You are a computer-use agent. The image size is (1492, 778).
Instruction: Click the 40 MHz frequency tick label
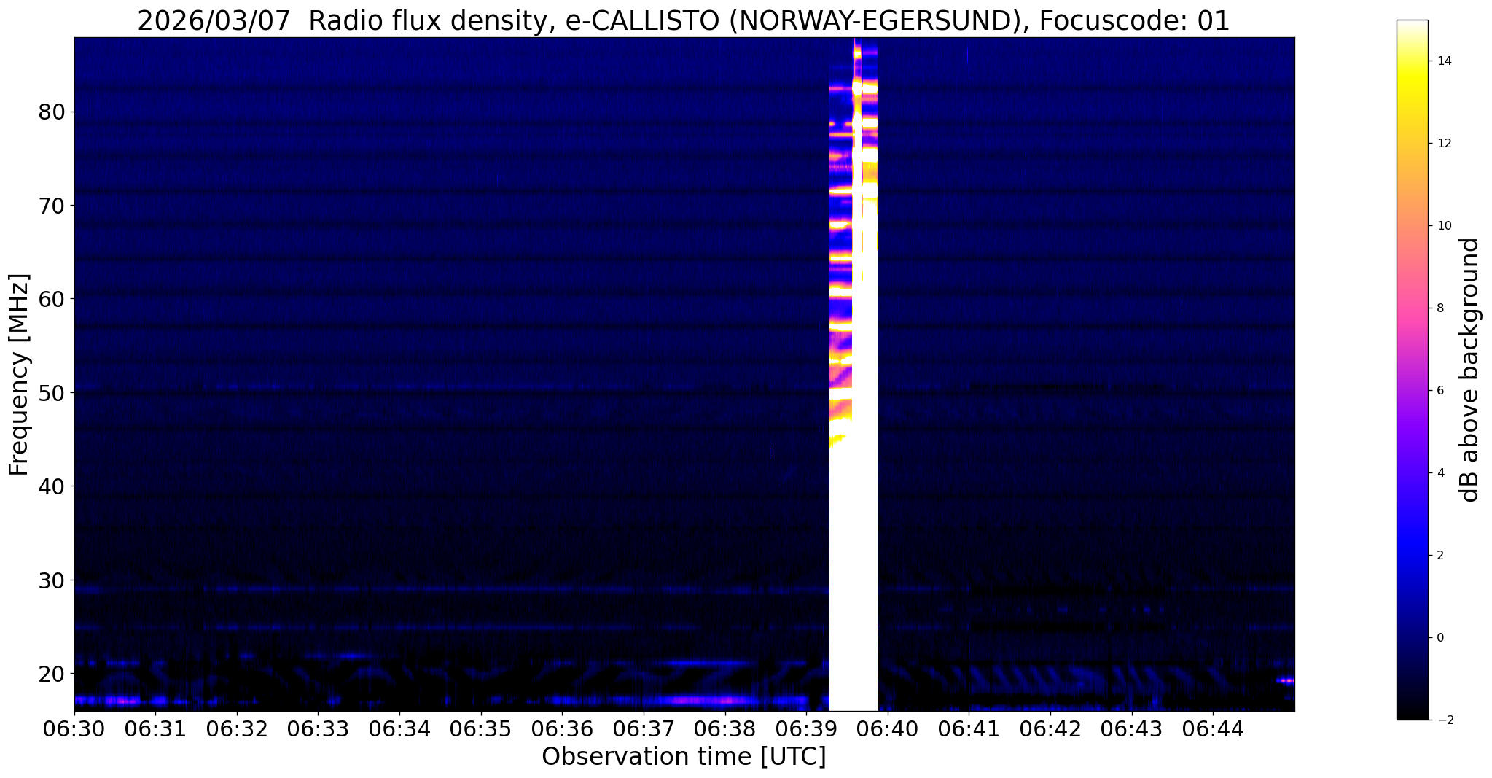[x=52, y=486]
